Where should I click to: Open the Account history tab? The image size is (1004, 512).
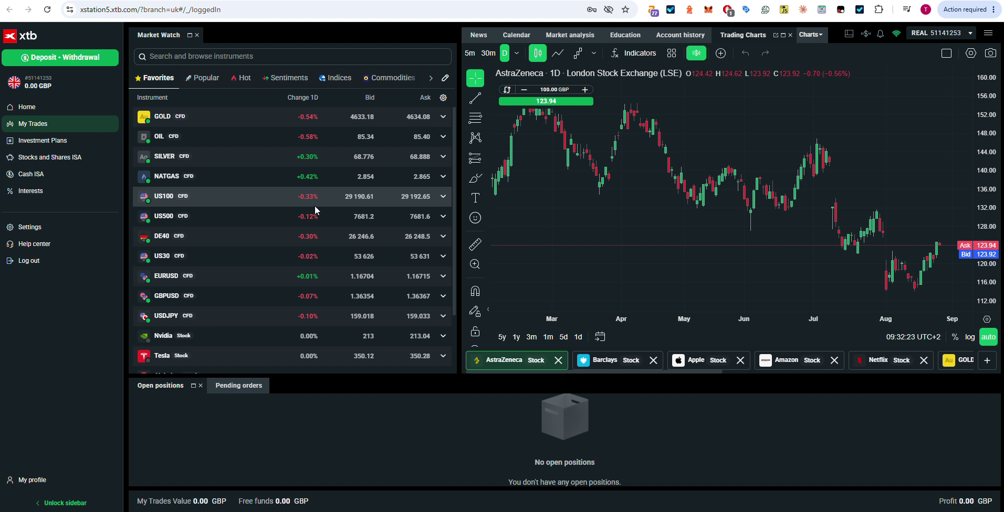coord(680,35)
